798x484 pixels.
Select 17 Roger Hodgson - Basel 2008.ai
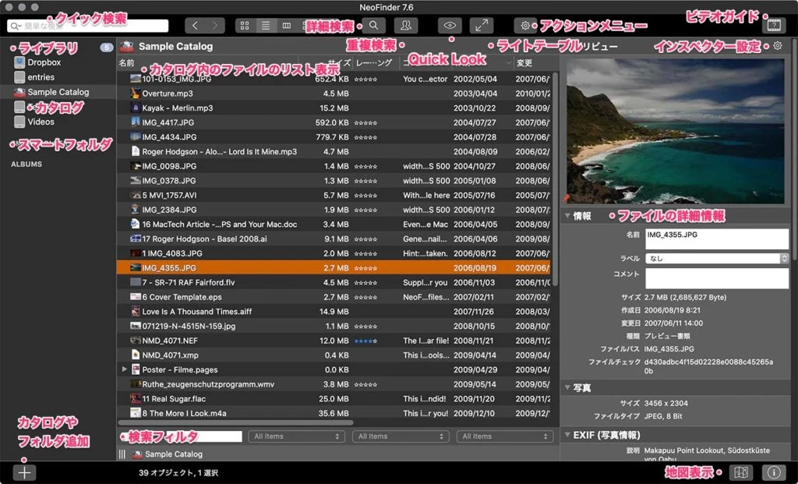point(334,238)
